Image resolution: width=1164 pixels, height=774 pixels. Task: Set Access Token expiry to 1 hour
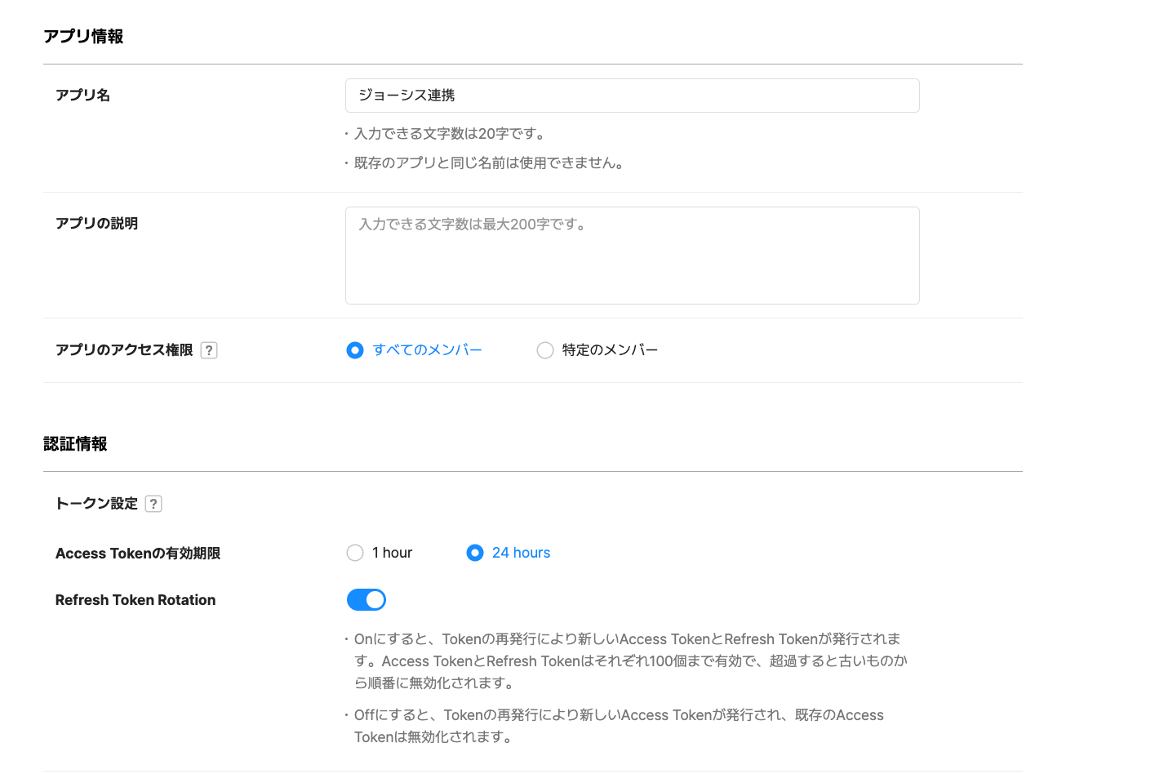point(355,553)
